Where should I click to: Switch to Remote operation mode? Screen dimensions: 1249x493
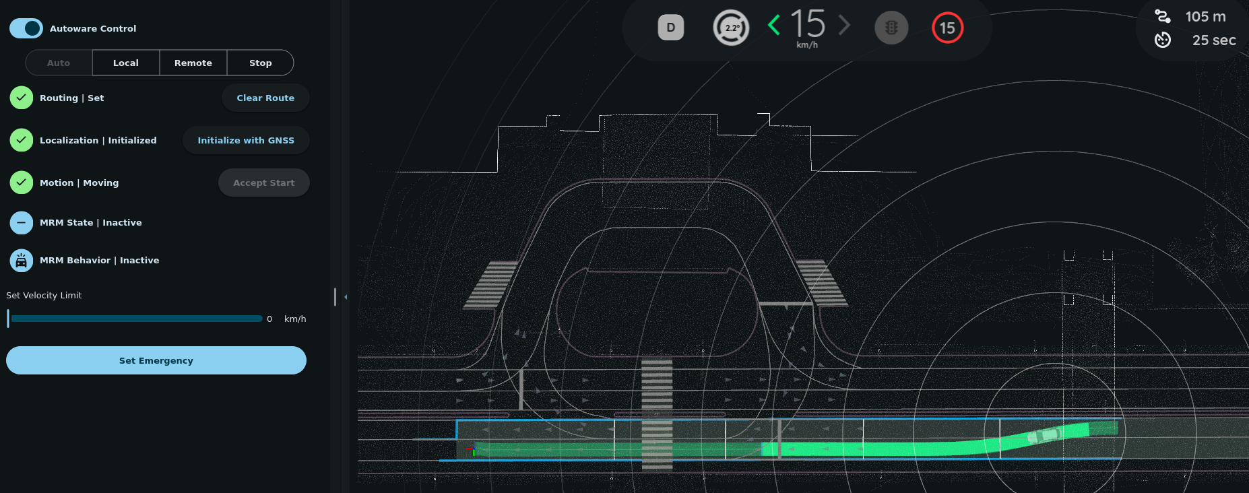click(x=193, y=63)
